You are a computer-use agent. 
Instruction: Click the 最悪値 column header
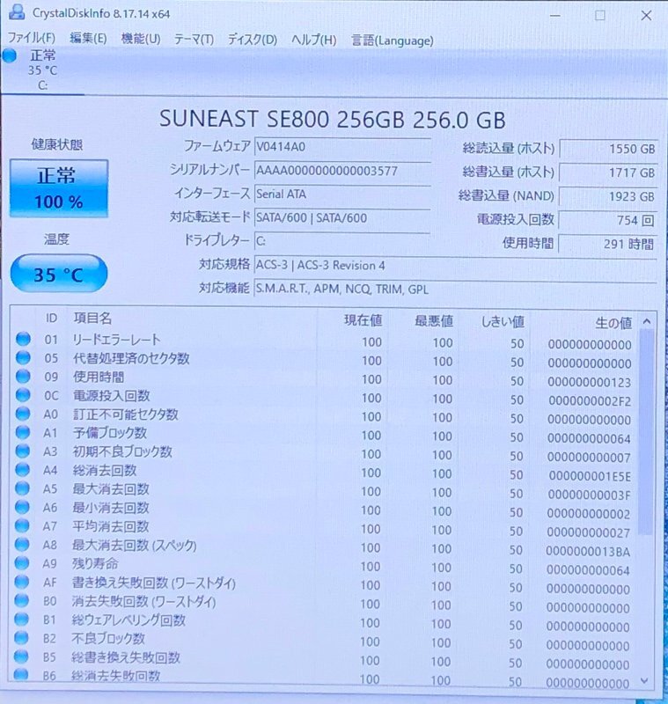[433, 321]
